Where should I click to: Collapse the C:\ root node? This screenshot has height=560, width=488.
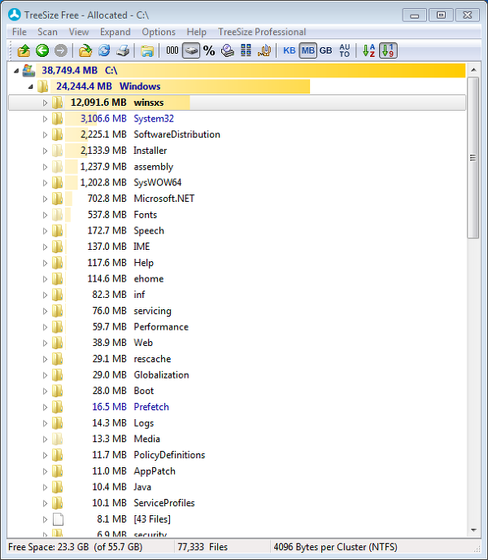[16, 71]
